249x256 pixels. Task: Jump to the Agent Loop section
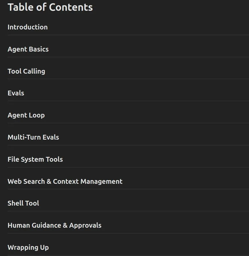pos(26,115)
